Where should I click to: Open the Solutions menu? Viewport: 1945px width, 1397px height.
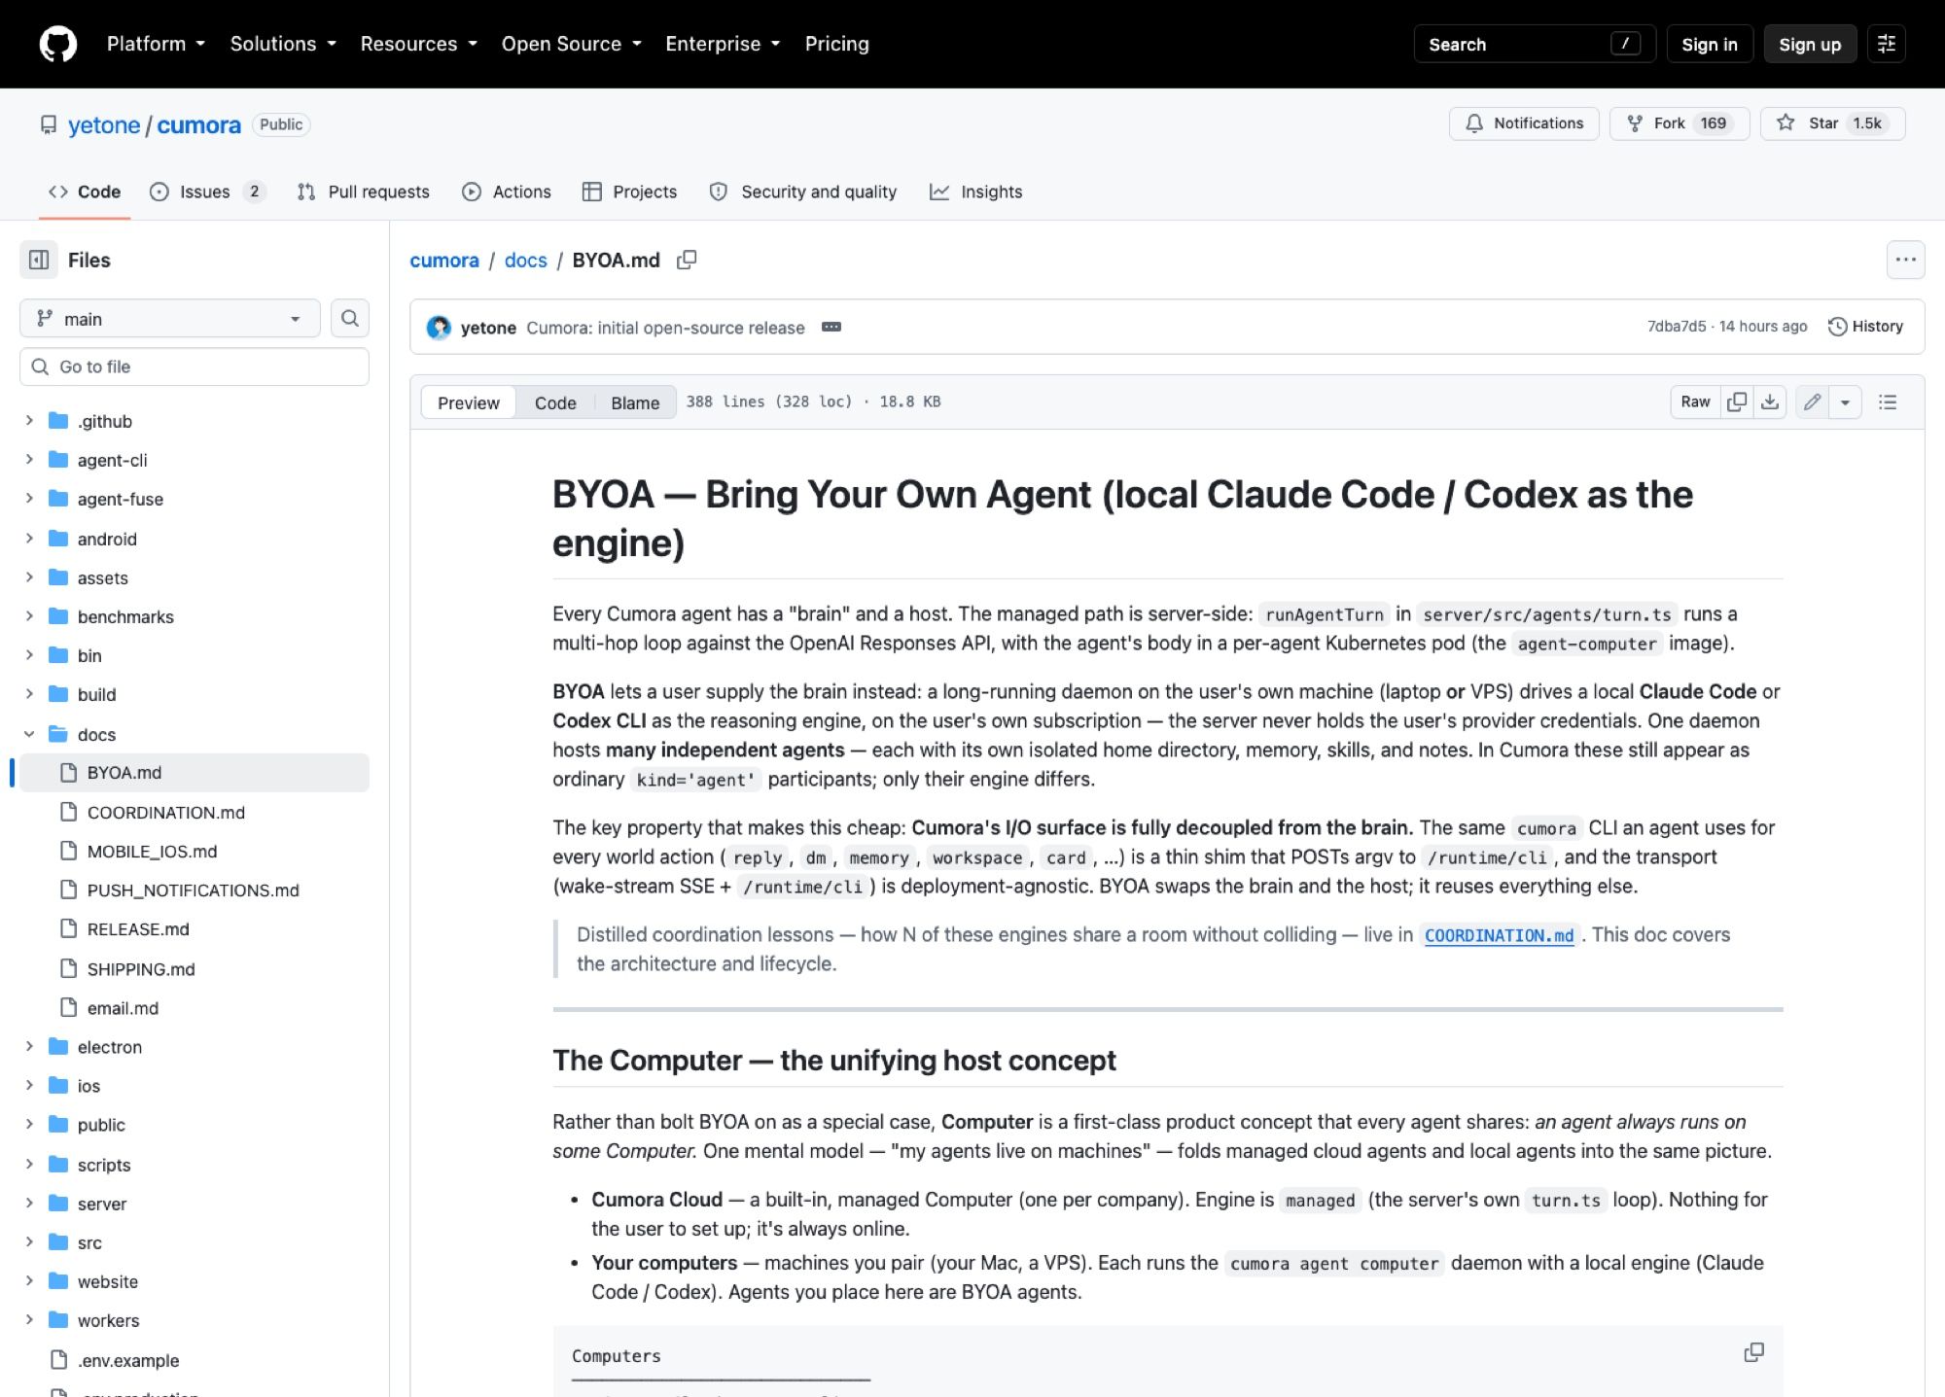click(x=283, y=44)
